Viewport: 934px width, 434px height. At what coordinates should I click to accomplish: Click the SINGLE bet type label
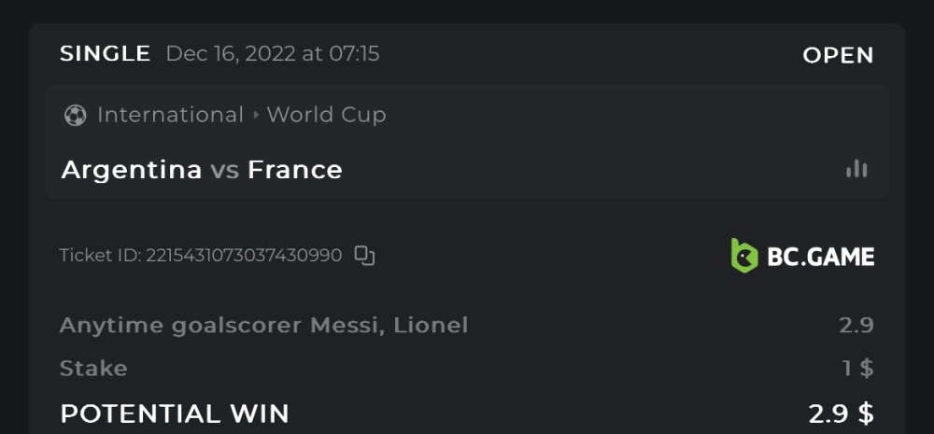click(x=105, y=53)
